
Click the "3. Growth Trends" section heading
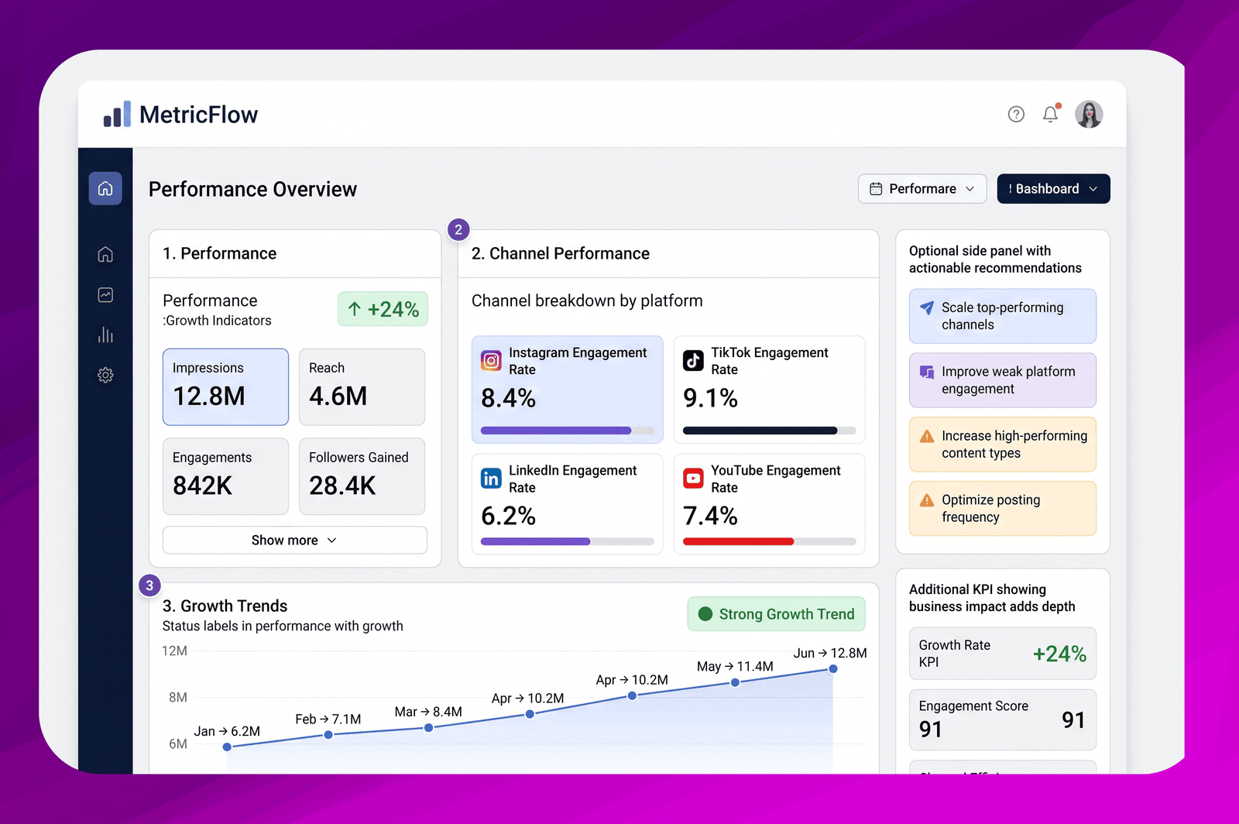(x=225, y=606)
